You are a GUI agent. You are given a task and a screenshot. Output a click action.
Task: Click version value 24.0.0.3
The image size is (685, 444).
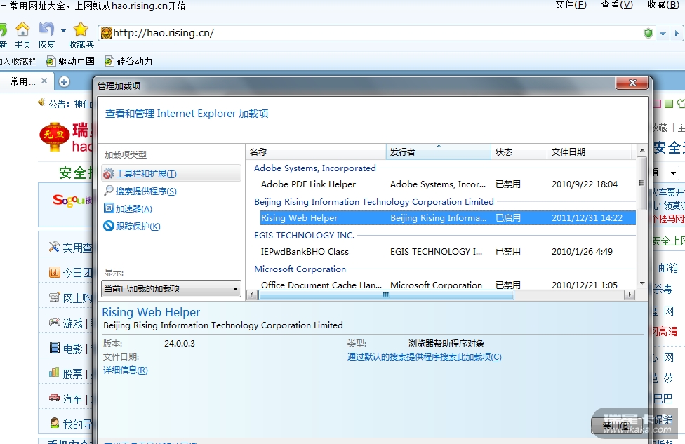coord(180,344)
